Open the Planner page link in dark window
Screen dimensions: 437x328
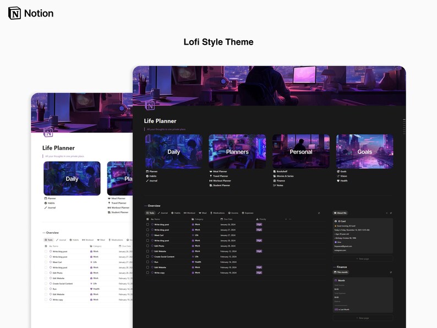(152, 171)
